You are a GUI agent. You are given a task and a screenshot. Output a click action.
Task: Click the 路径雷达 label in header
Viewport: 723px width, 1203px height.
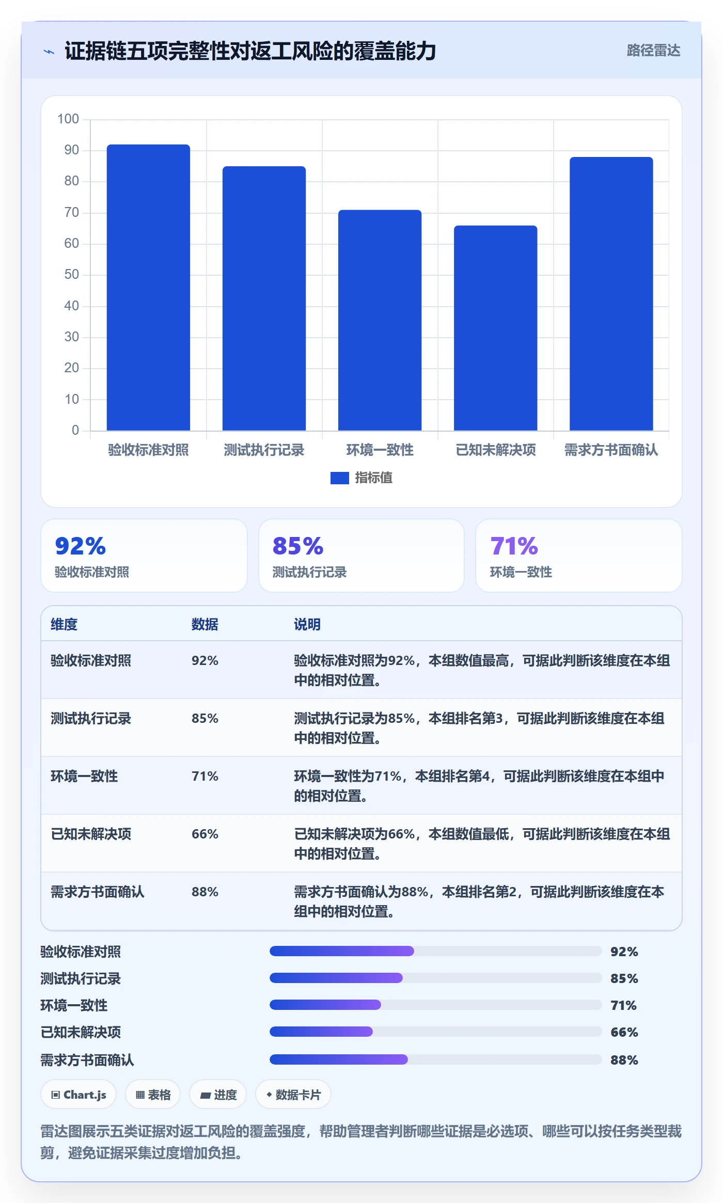click(653, 51)
